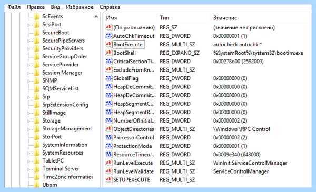Click the DWORD icon of ResourceTimeo...
The image size is (316, 192).
coord(109,154)
